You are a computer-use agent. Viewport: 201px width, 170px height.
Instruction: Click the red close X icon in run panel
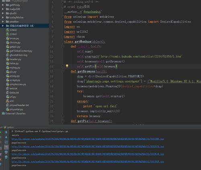coord(0,159)
